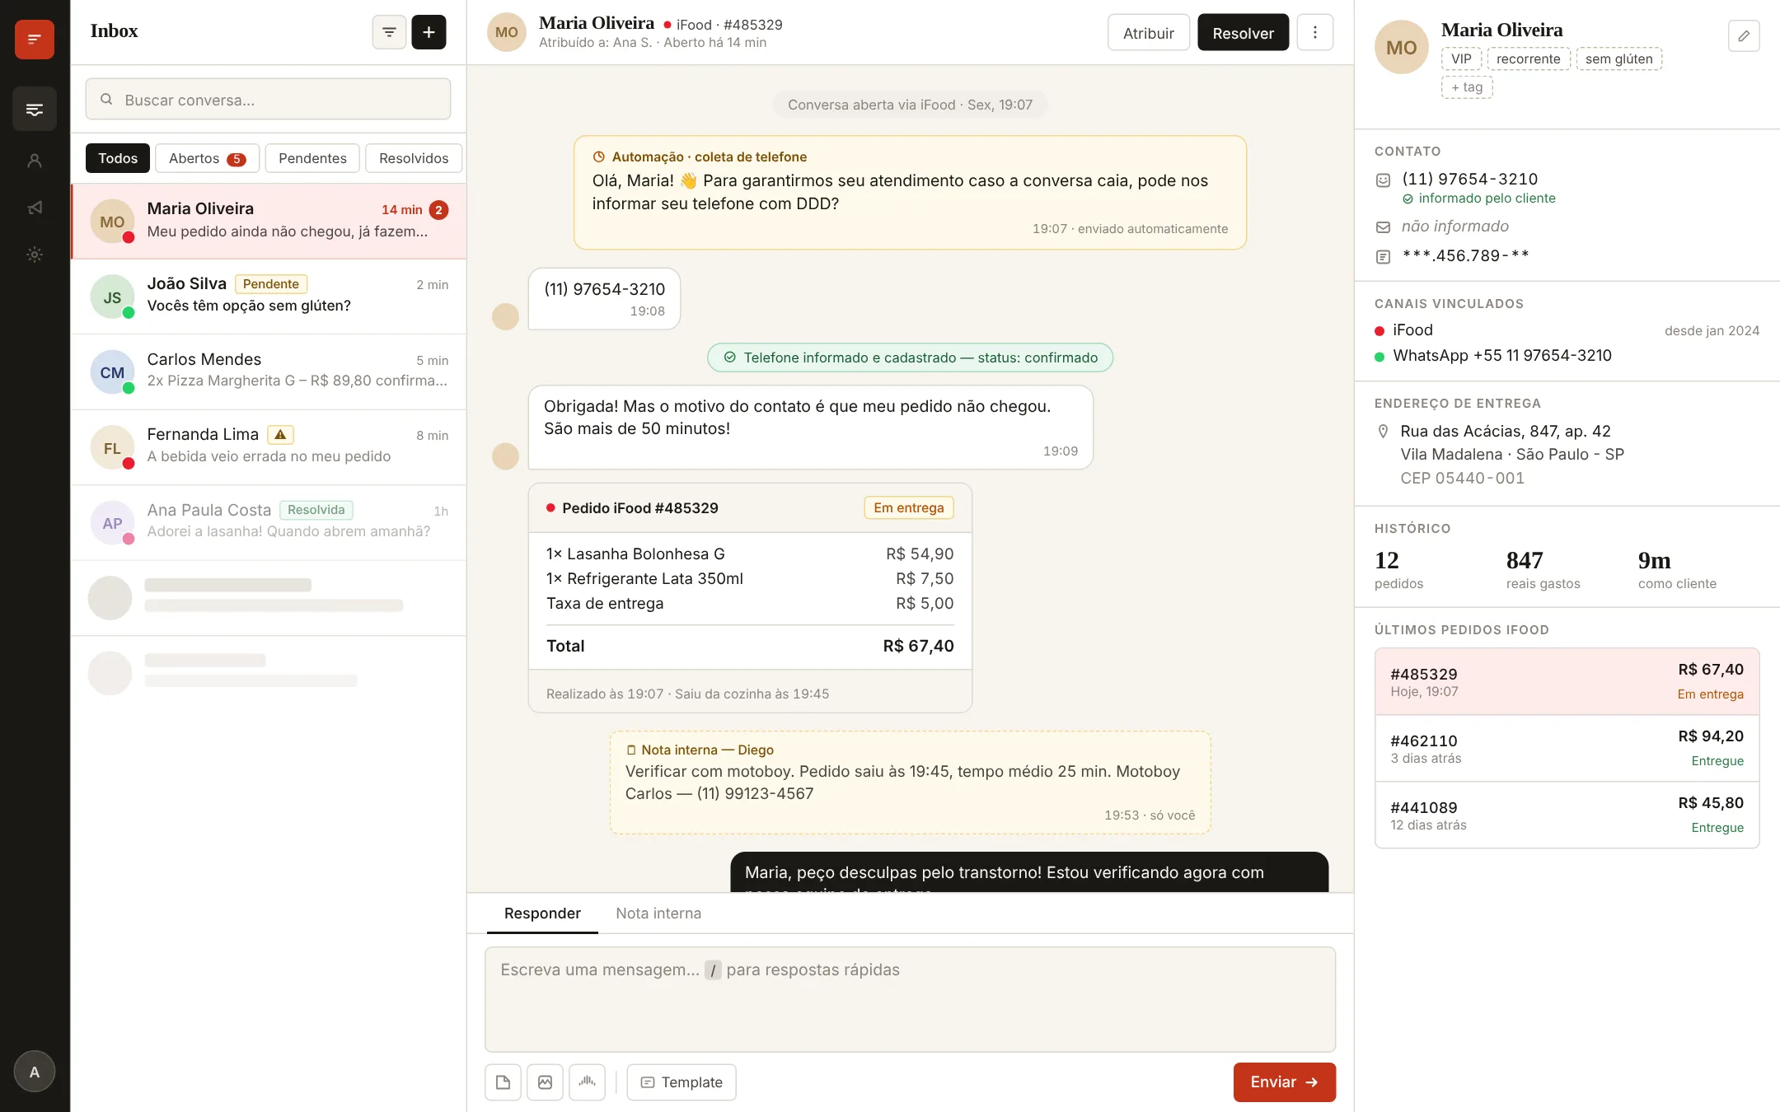Select order #485329 in recent orders
1780x1112 pixels.
coord(1567,681)
